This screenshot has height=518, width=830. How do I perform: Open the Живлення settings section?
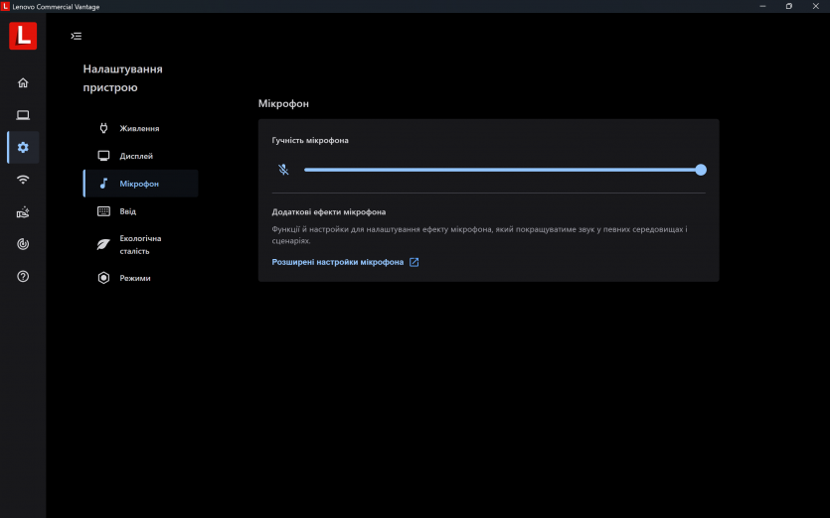click(139, 128)
